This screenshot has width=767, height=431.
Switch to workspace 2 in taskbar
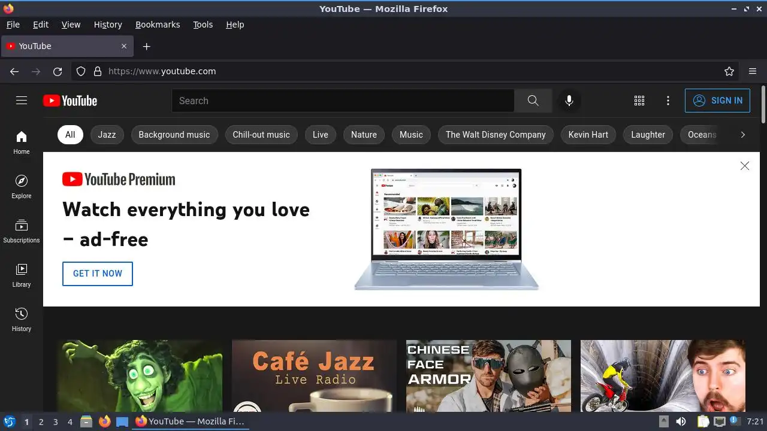tap(41, 422)
